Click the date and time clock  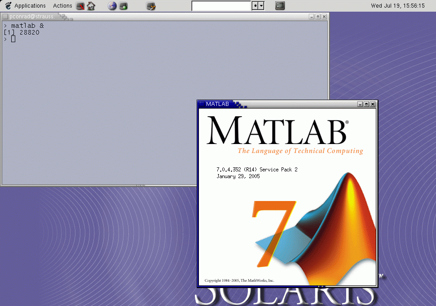398,5
